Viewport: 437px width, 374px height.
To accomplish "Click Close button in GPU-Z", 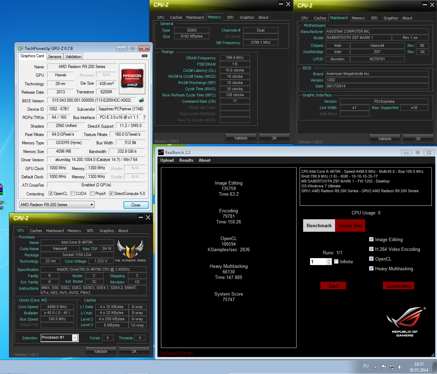I will coord(136,205).
